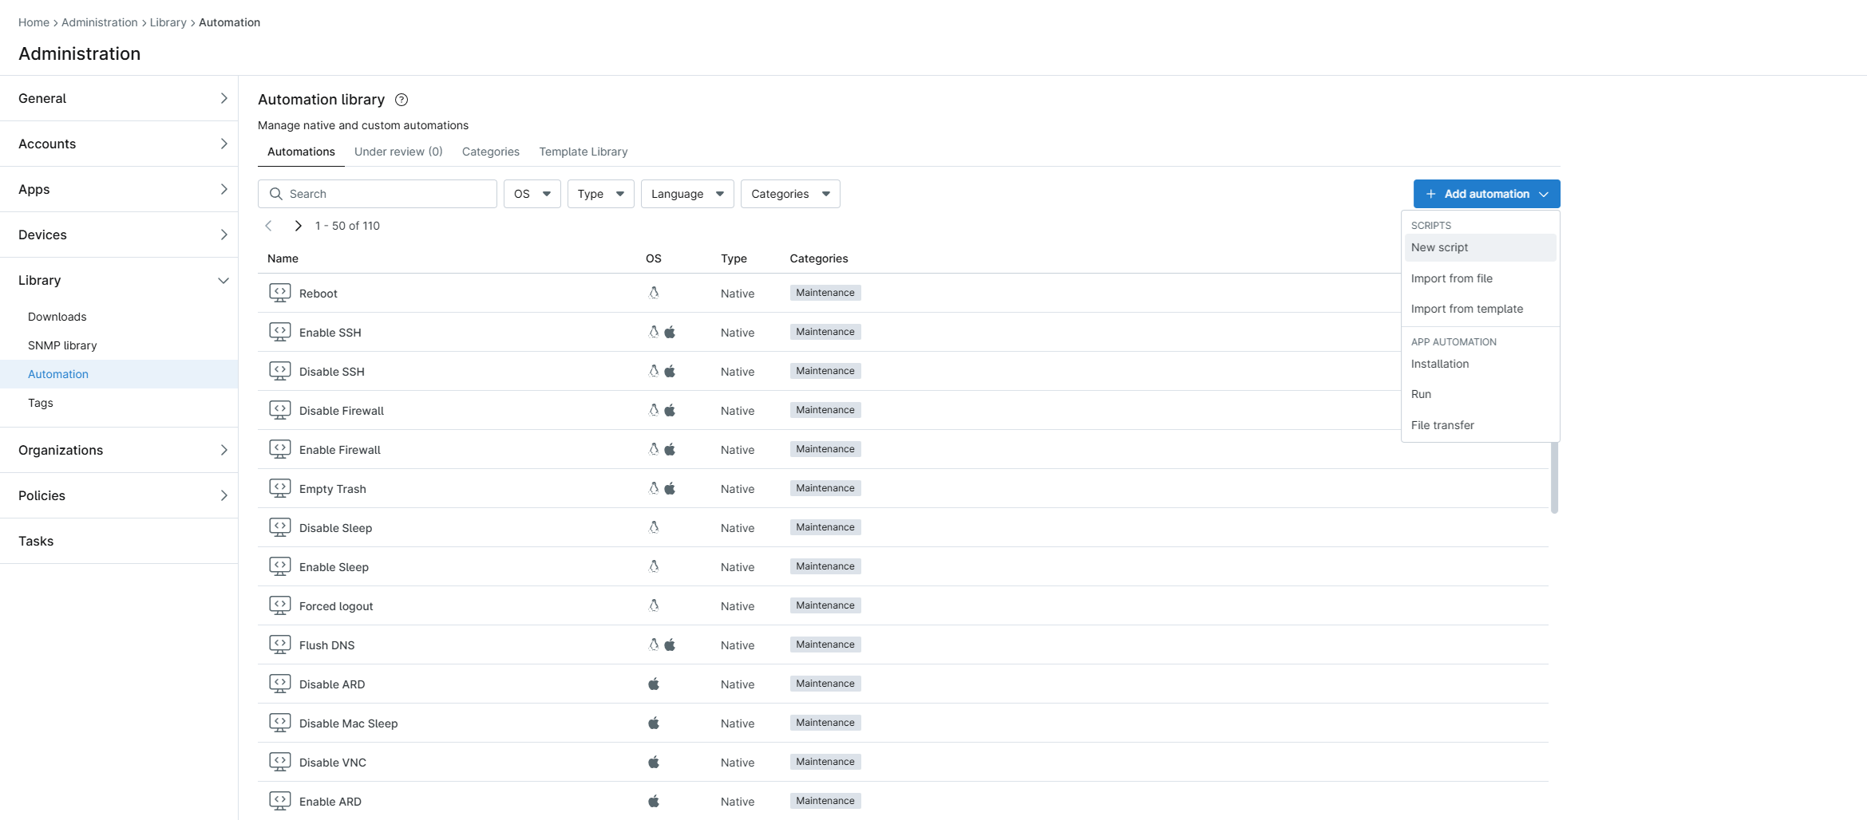Open the Type filter dropdown
The height and width of the screenshot is (820, 1867).
tap(601, 194)
